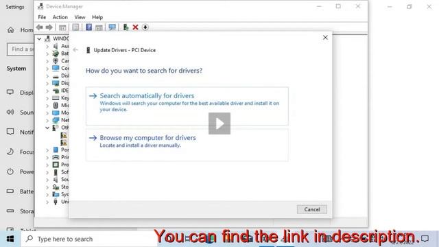439x247 pixels.
Task: Collapse the Oth devices node
Action: pos(47,128)
